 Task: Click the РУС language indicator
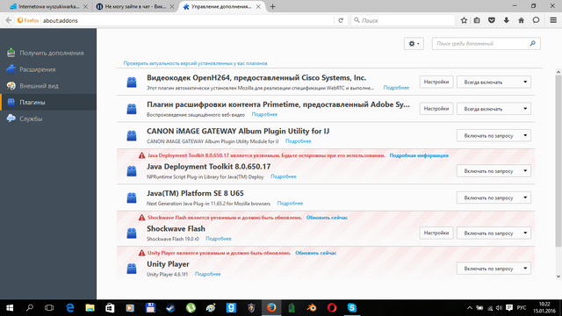[x=522, y=308]
